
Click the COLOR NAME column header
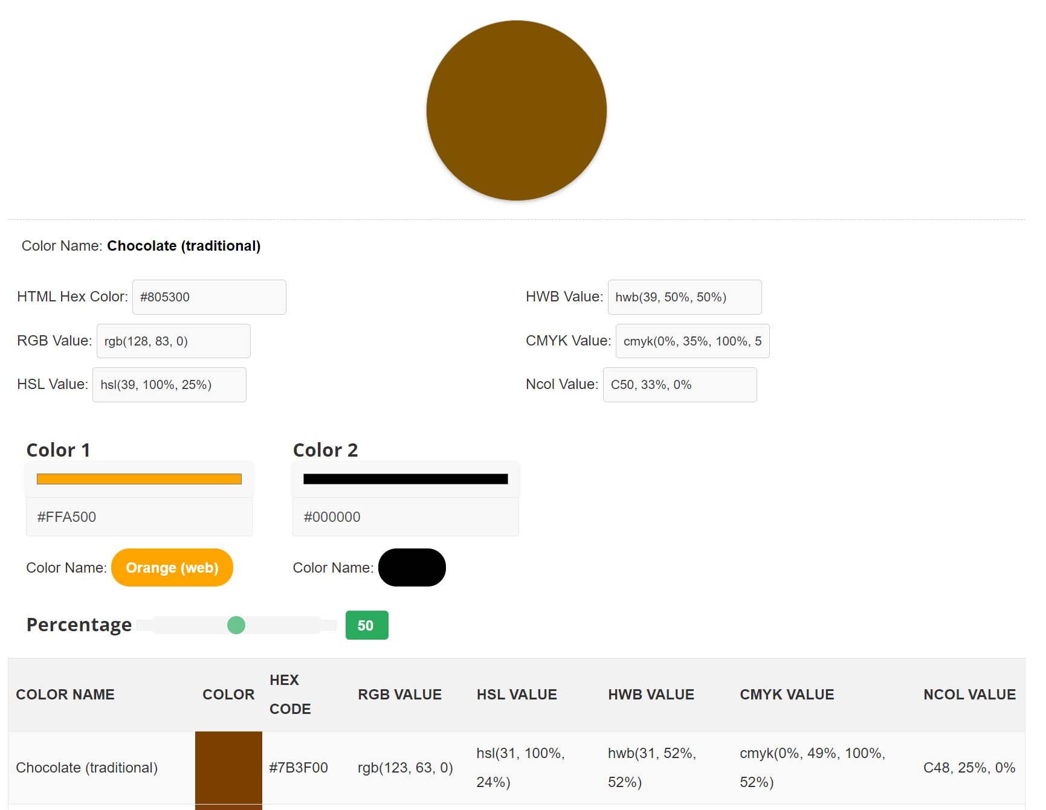(x=65, y=695)
